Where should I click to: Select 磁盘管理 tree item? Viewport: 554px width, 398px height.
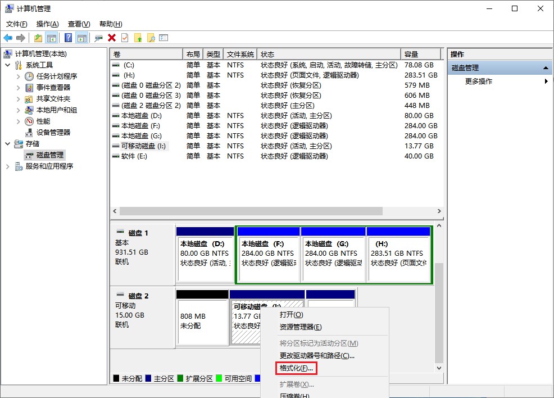pyautogui.click(x=50, y=155)
